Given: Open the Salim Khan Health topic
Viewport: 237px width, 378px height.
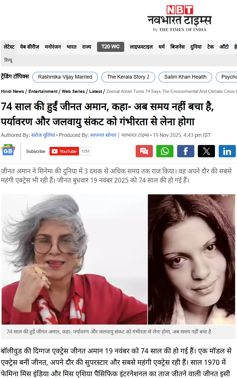Looking at the screenshot, I should coord(185,77).
